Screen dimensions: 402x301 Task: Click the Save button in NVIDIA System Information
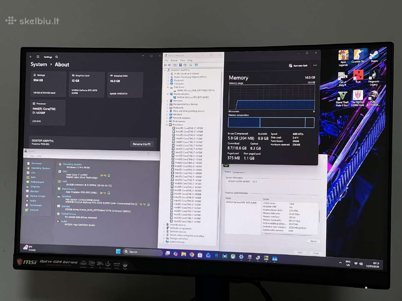[x=300, y=253]
